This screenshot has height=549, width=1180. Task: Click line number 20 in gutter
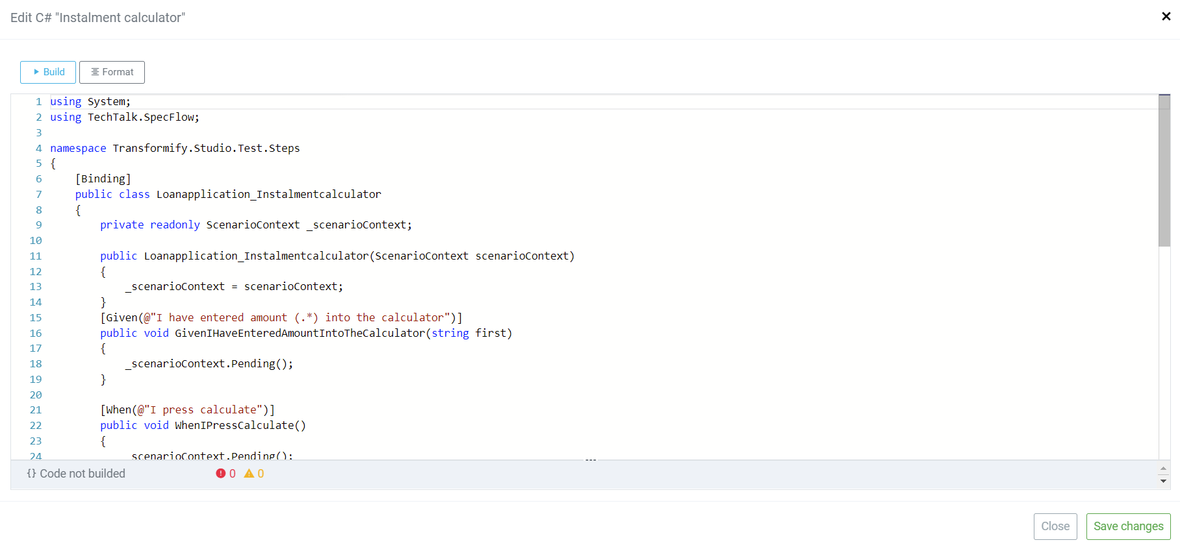point(35,395)
